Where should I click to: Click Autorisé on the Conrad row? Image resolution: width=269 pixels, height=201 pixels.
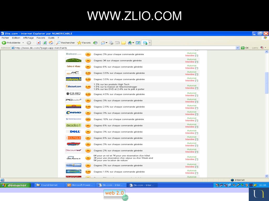(x=192, y=112)
